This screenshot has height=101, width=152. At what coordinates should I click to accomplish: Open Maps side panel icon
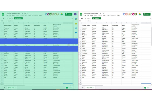tap(76, 37)
